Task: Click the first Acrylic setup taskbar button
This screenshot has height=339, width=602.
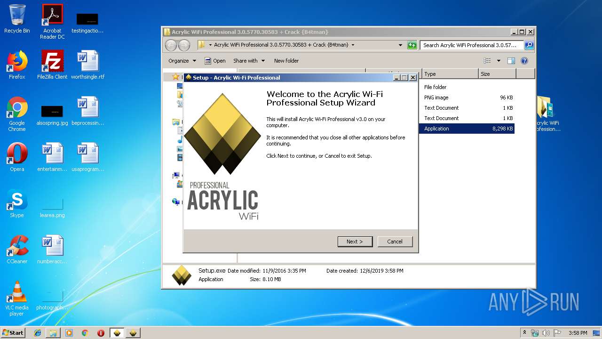Action: tap(117, 333)
